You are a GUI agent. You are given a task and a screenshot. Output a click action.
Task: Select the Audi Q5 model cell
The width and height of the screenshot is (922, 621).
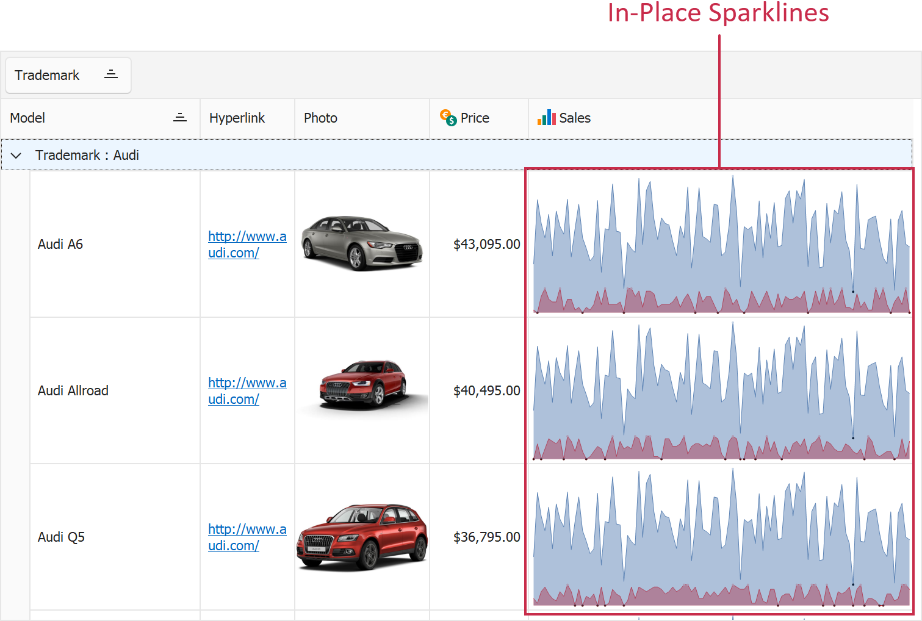(62, 537)
